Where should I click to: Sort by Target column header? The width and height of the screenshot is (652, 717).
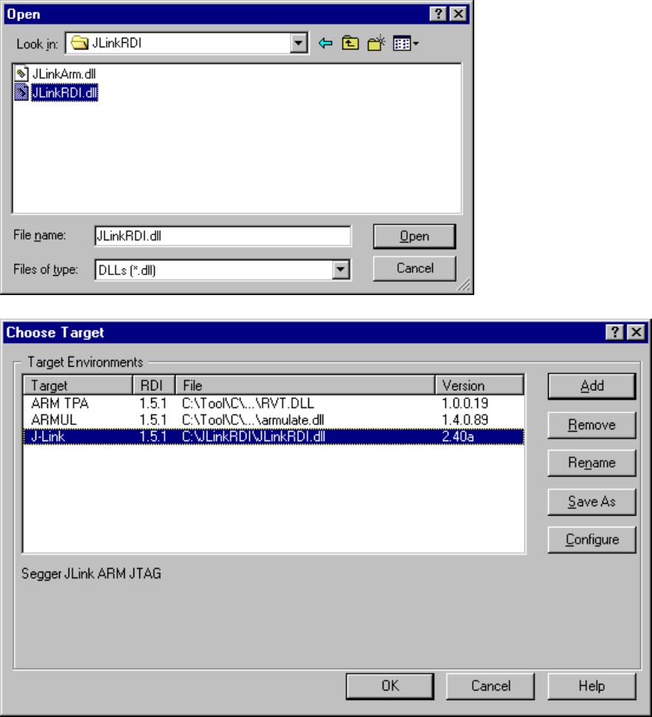click(x=77, y=385)
